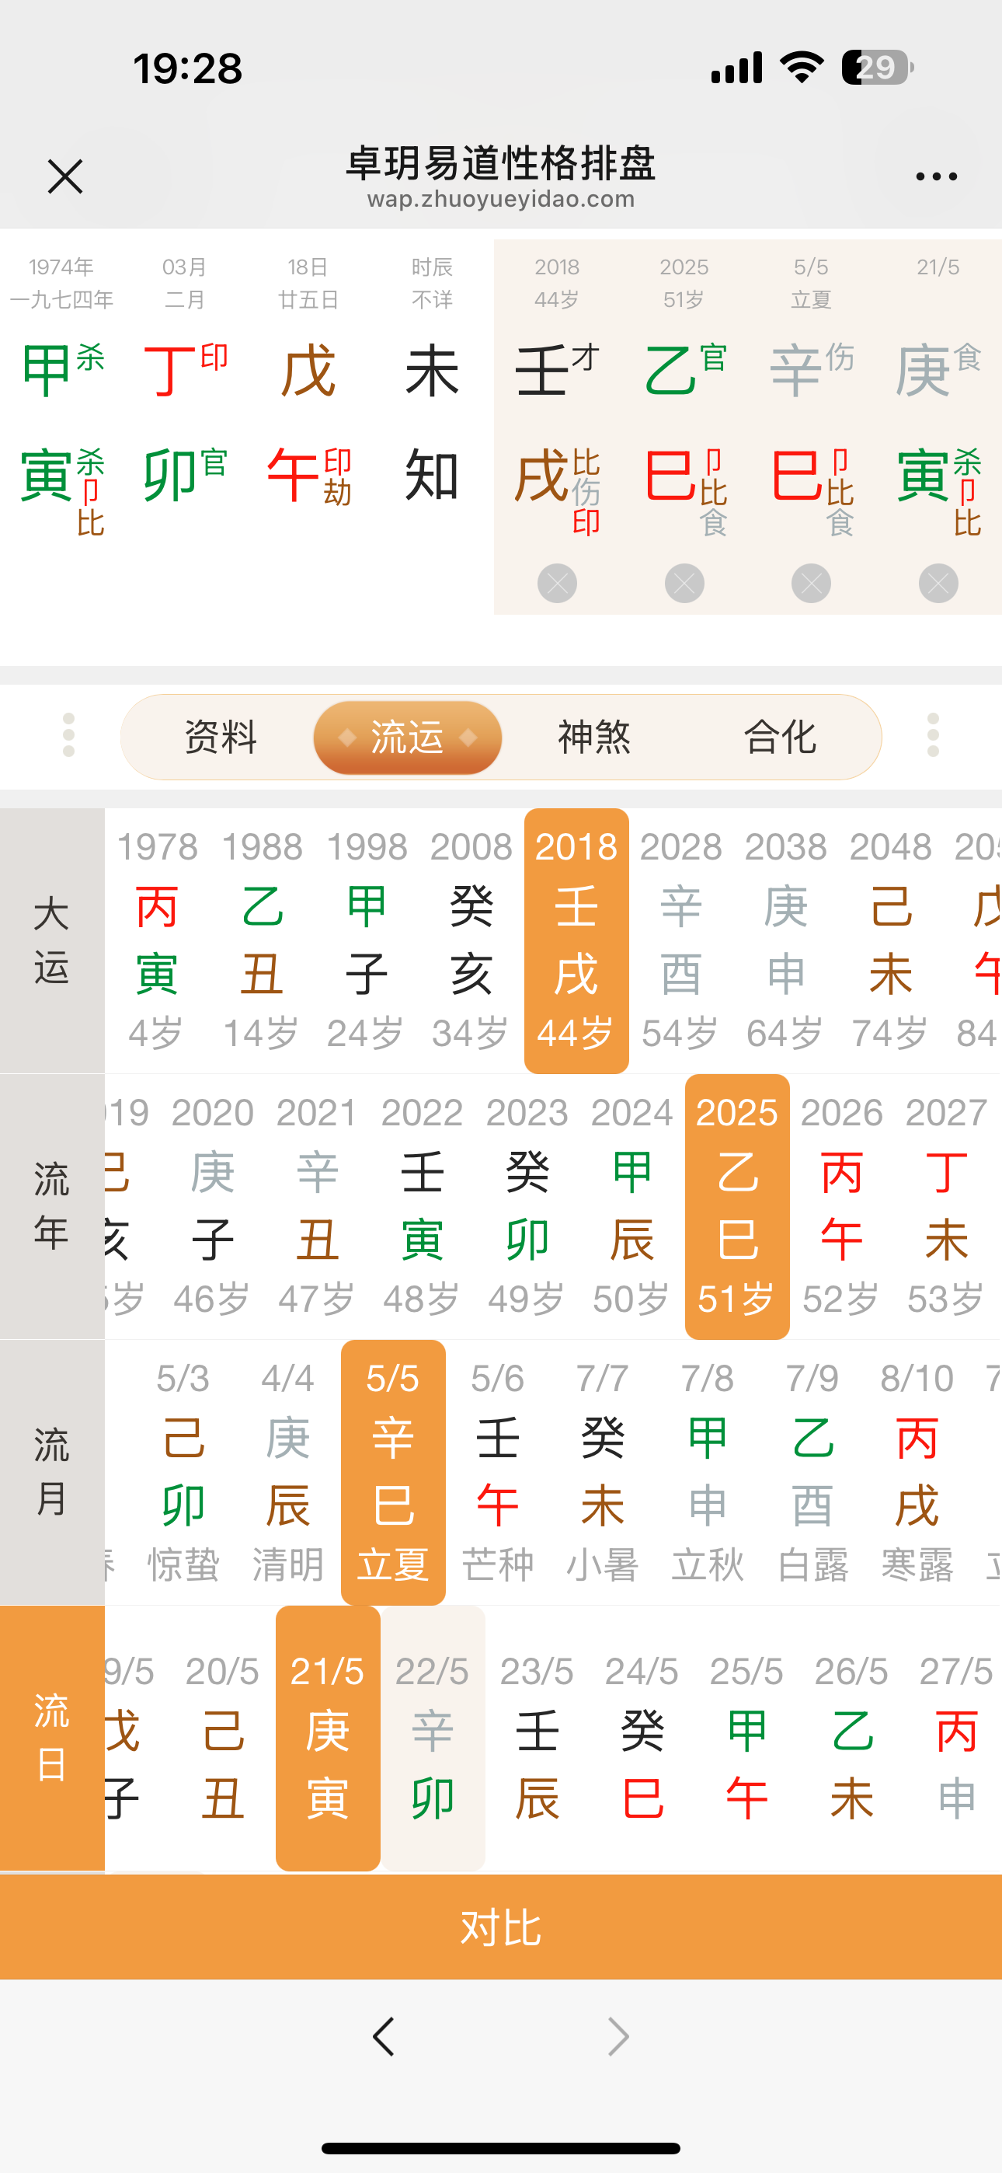Pick the 22/5 辛卯 流日 day

click(432, 1738)
